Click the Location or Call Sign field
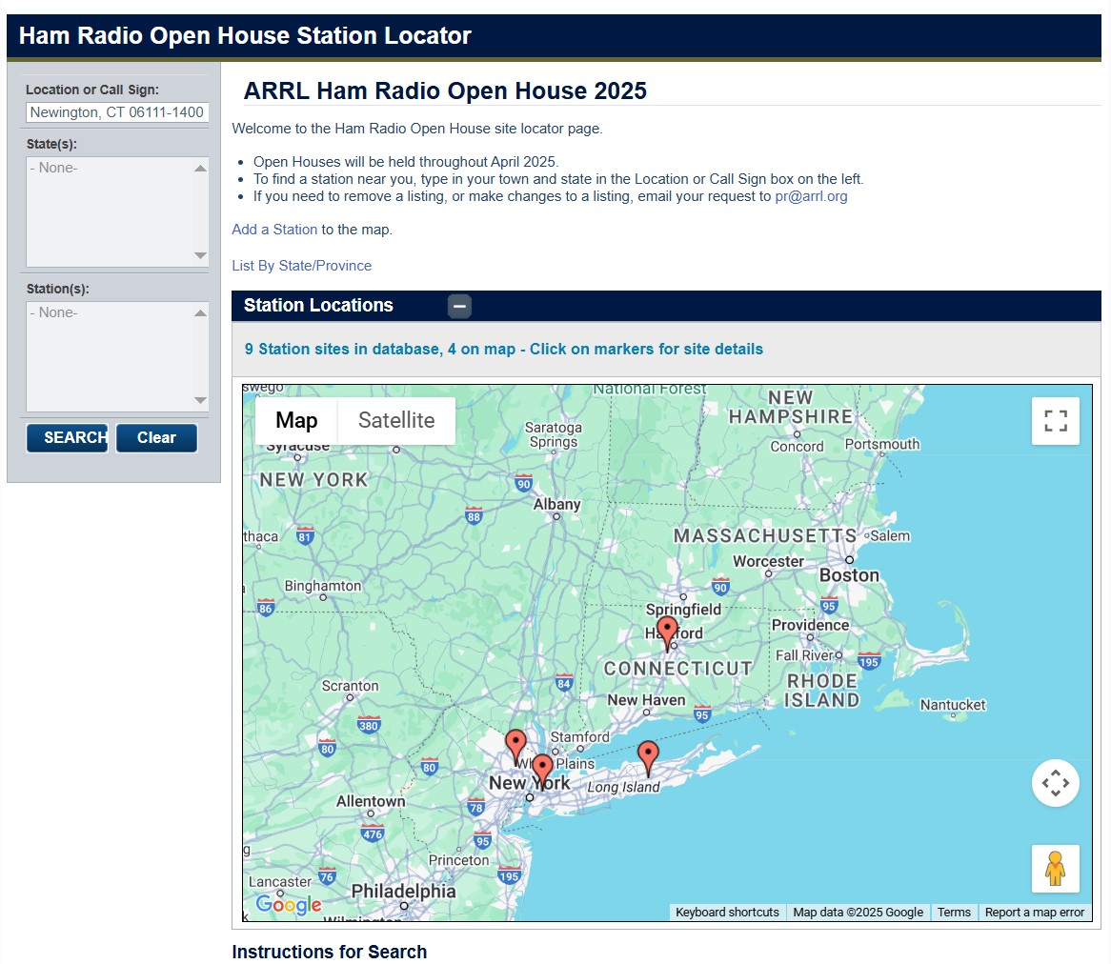 (x=116, y=112)
